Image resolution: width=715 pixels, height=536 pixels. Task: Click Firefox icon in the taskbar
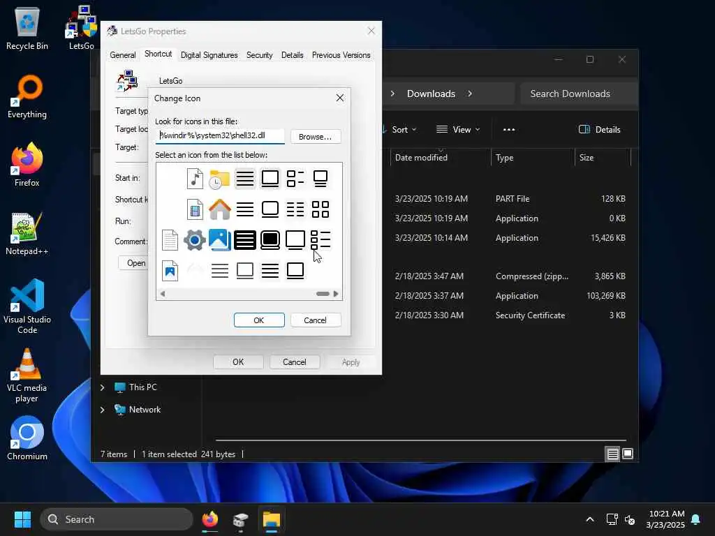tap(210, 519)
